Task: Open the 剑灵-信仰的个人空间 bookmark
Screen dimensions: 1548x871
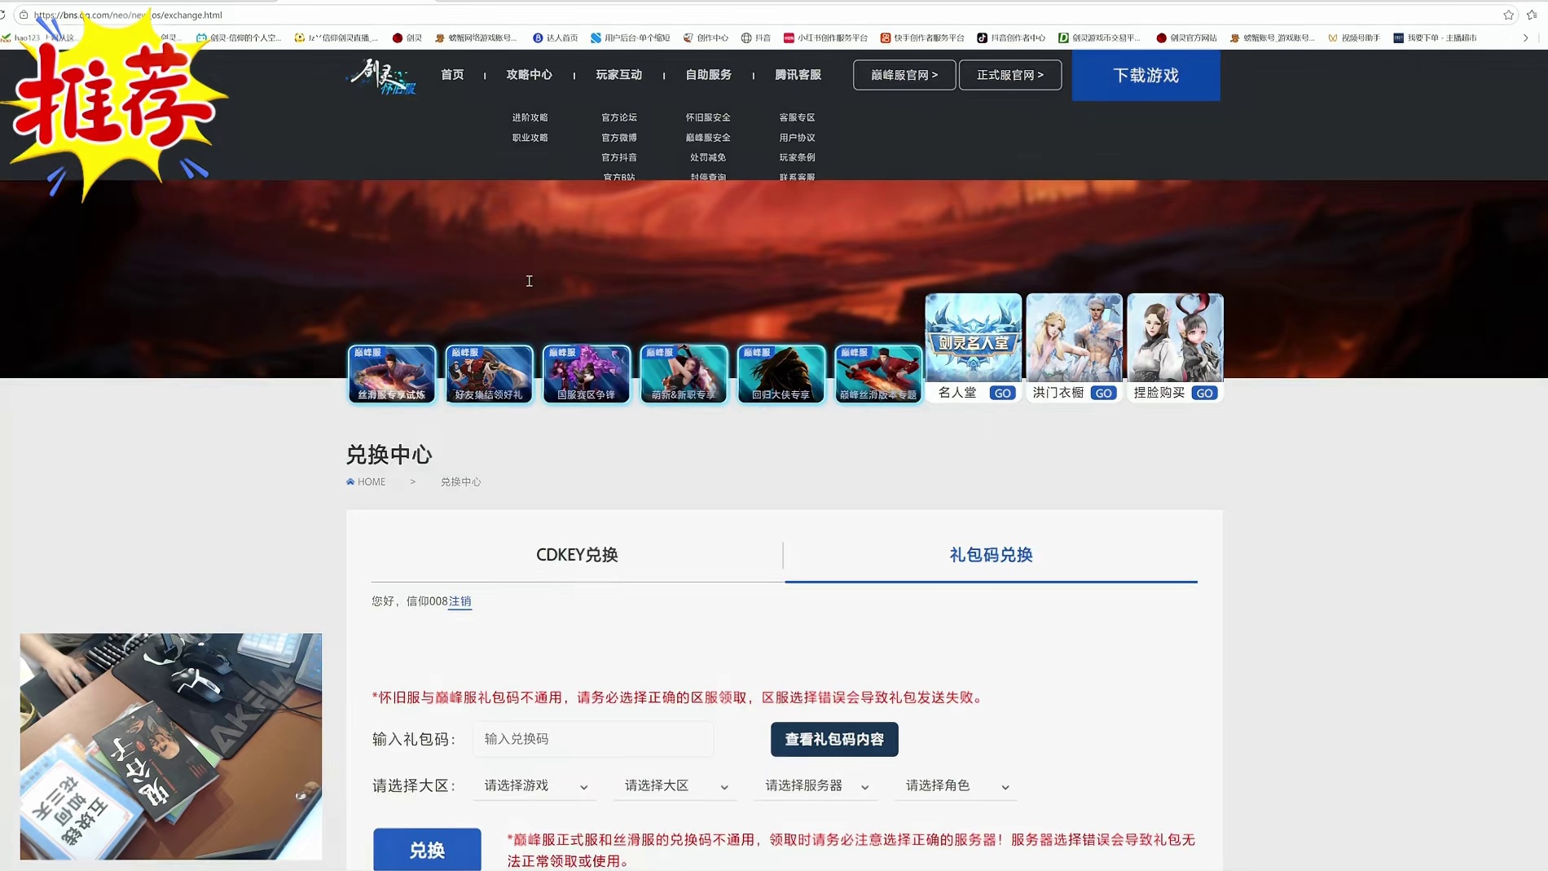Action: pos(239,37)
